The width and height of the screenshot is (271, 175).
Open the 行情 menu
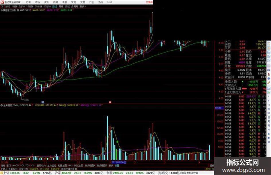[x=28, y=2]
